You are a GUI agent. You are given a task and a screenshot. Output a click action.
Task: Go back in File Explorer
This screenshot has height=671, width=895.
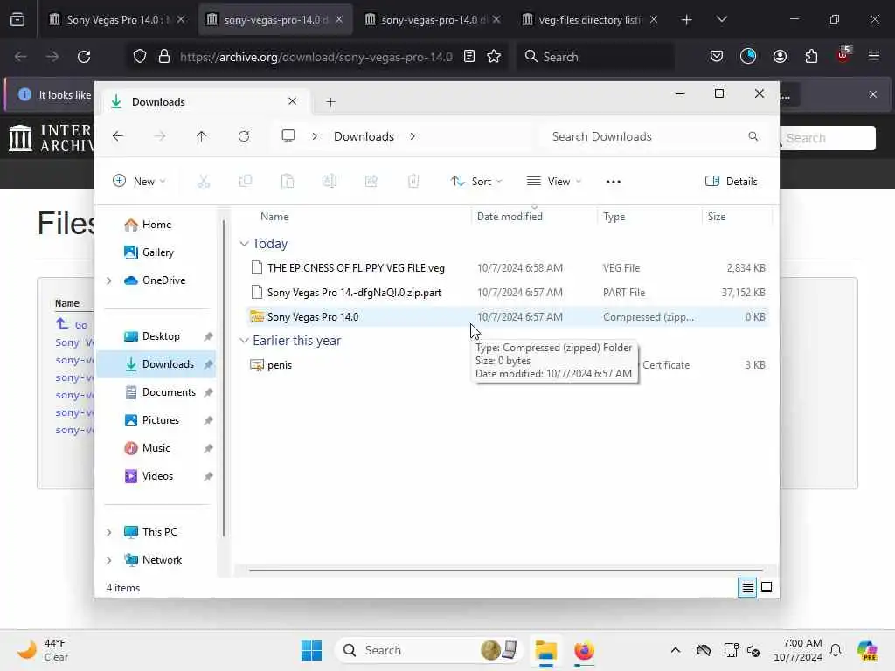(118, 136)
